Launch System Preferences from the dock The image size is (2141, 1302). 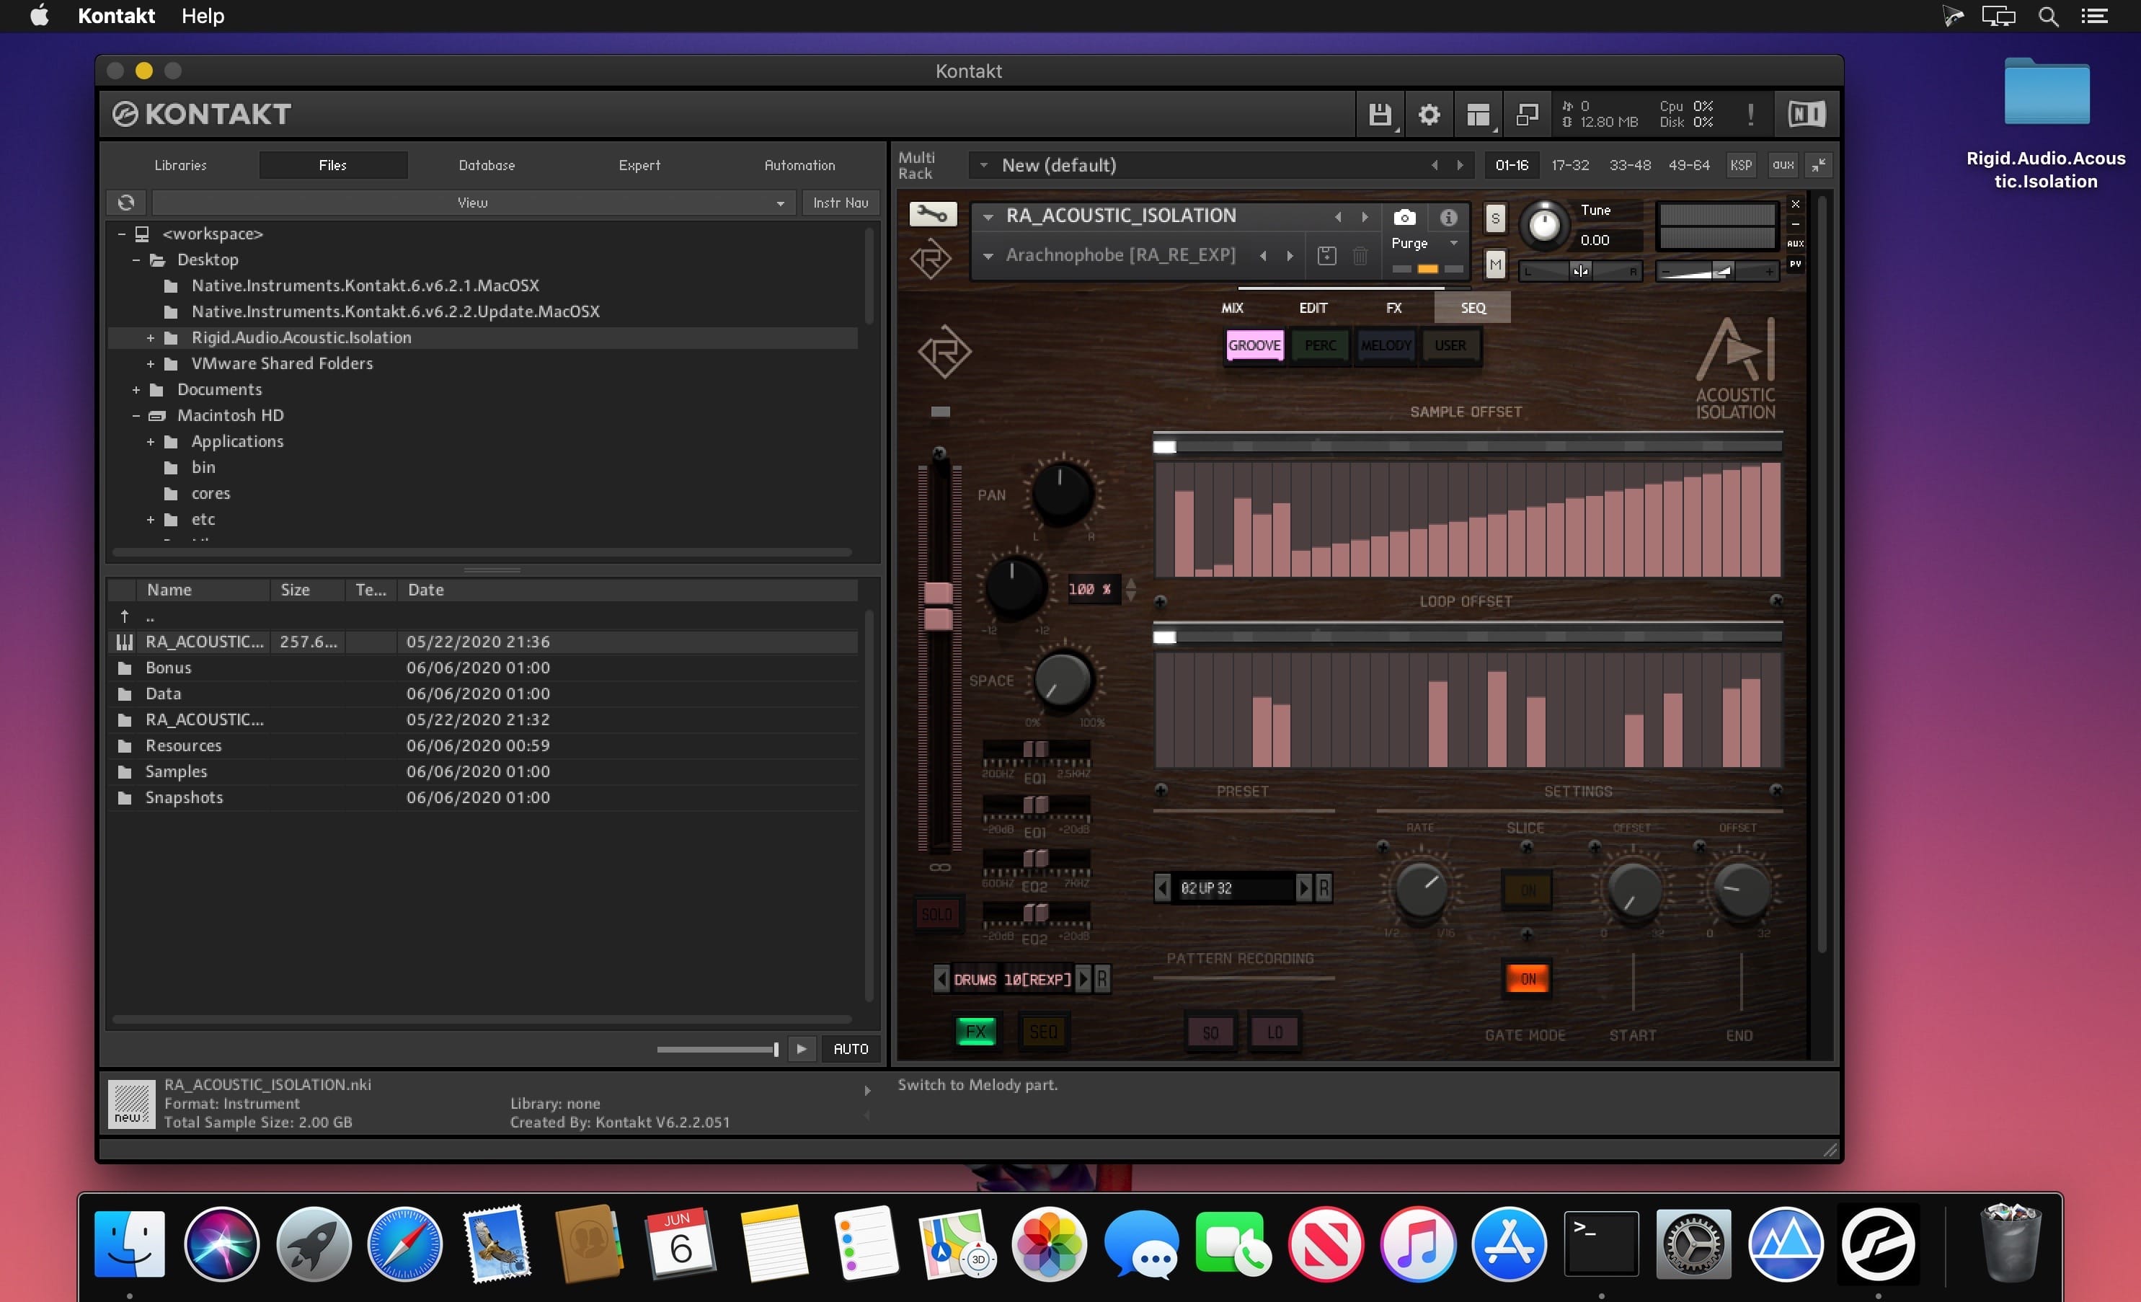[x=1693, y=1244]
